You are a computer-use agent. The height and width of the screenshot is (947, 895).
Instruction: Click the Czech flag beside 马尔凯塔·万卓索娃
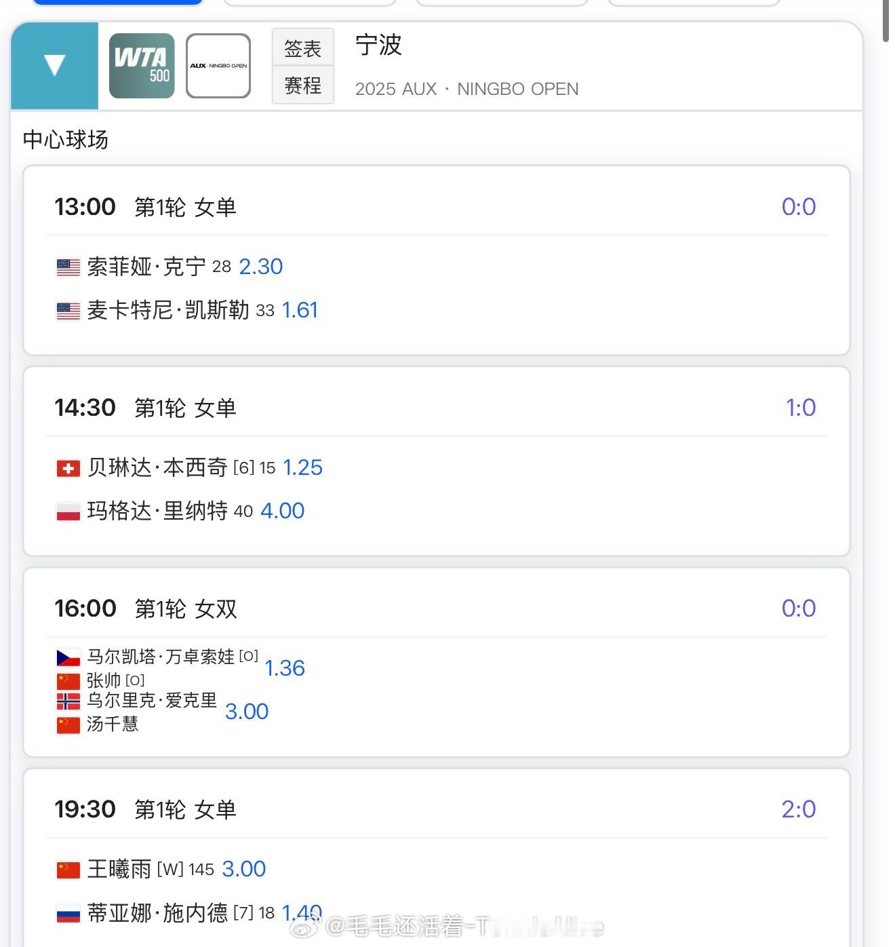(x=68, y=657)
